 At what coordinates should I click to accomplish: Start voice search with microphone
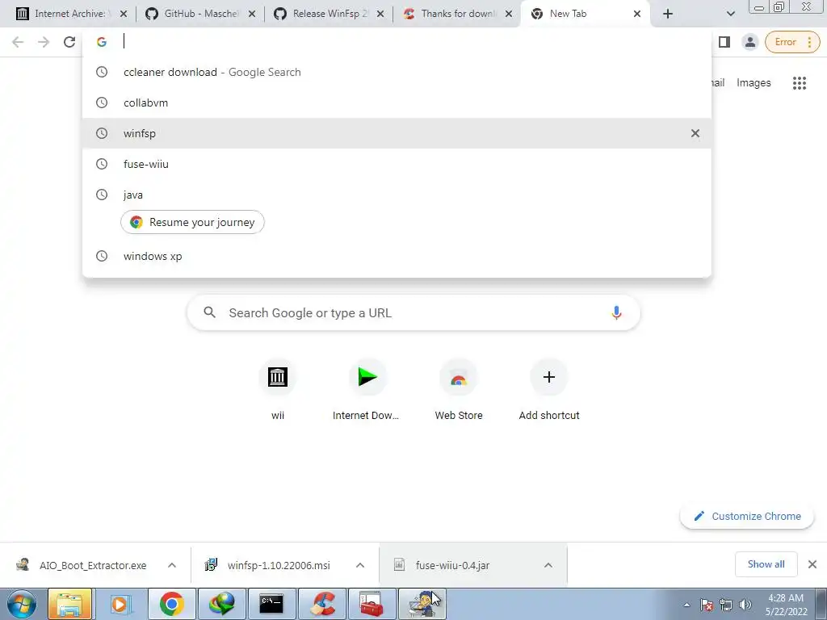[616, 312]
